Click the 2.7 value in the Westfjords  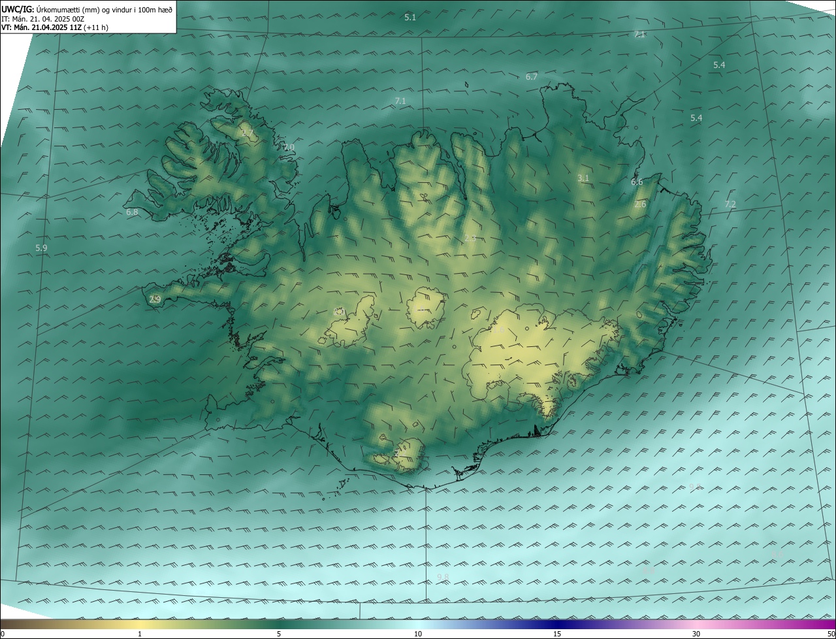(x=248, y=133)
